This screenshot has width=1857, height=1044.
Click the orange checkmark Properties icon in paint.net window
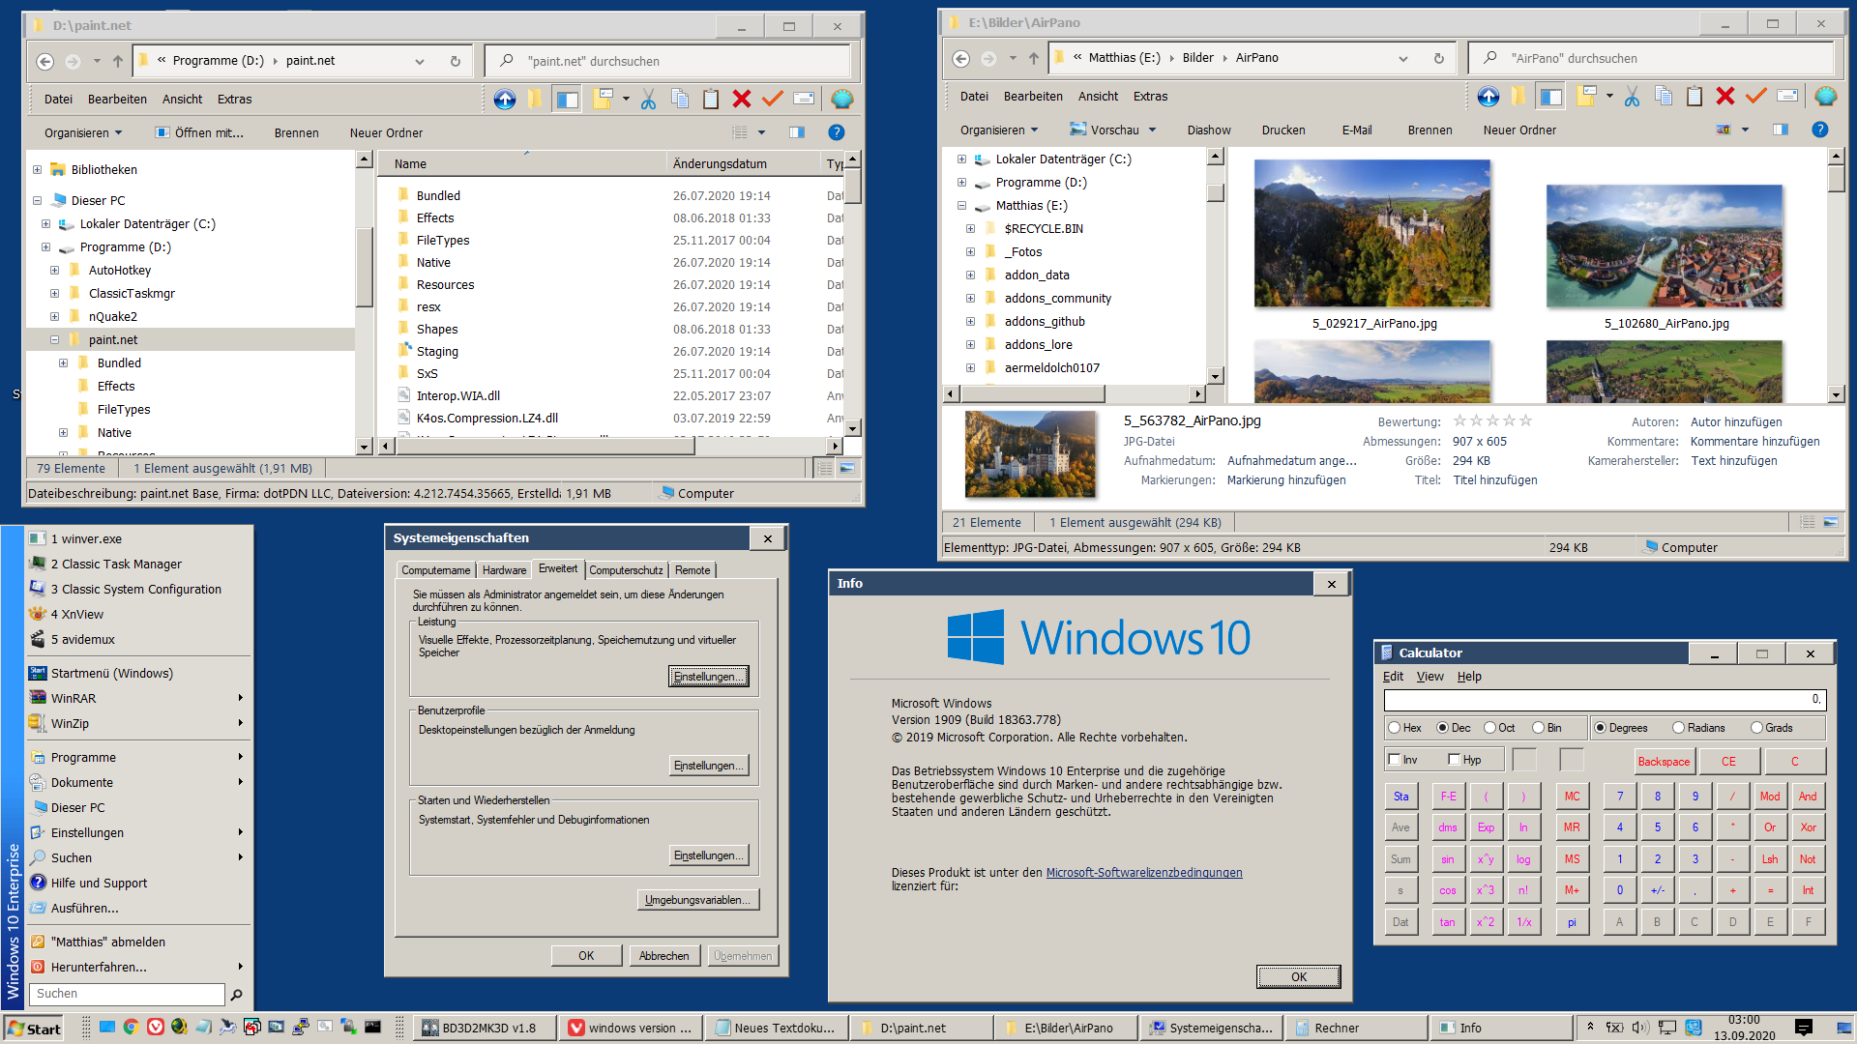772,99
